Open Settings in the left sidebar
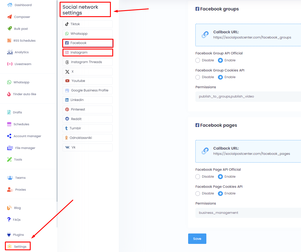301x252 pixels. coord(18,247)
